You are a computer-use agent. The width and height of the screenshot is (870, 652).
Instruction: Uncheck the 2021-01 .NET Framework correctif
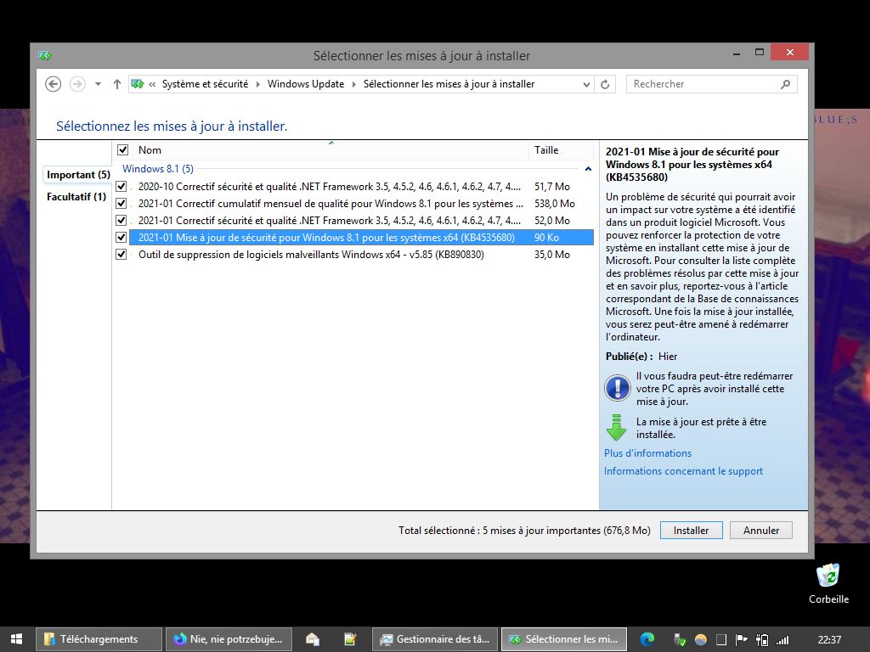click(x=121, y=221)
